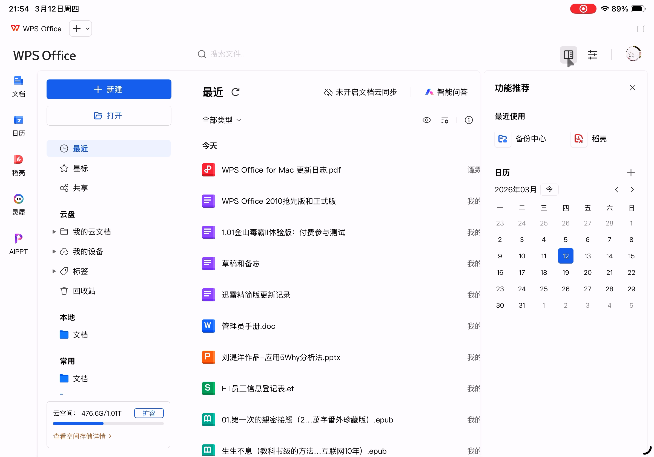Image resolution: width=654 pixels, height=457 pixels.
Task: Toggle the eye visibility icon
Action: coord(426,120)
